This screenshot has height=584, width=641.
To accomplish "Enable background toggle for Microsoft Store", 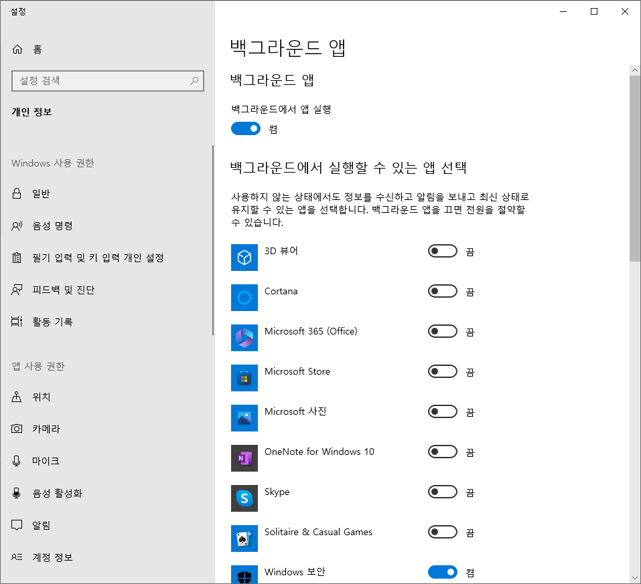I will pyautogui.click(x=442, y=371).
